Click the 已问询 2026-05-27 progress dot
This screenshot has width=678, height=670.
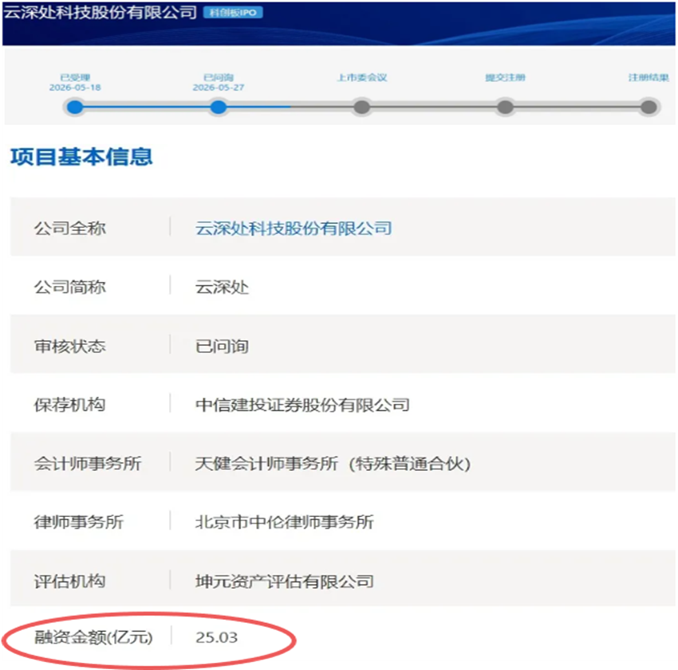pyautogui.click(x=219, y=107)
